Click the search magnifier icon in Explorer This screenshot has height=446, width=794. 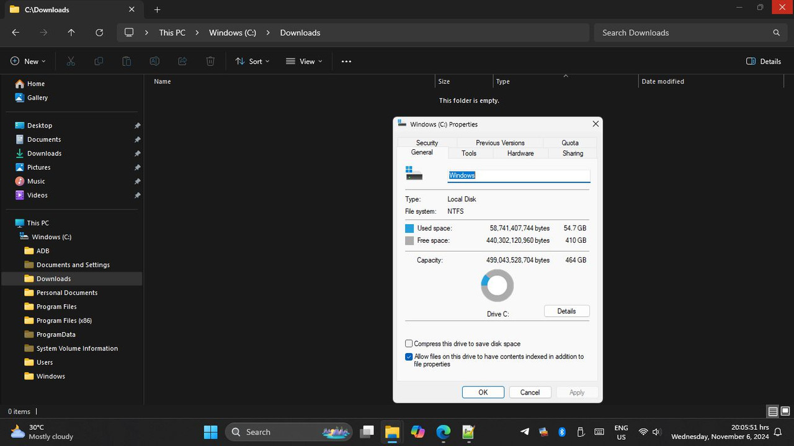pyautogui.click(x=776, y=33)
